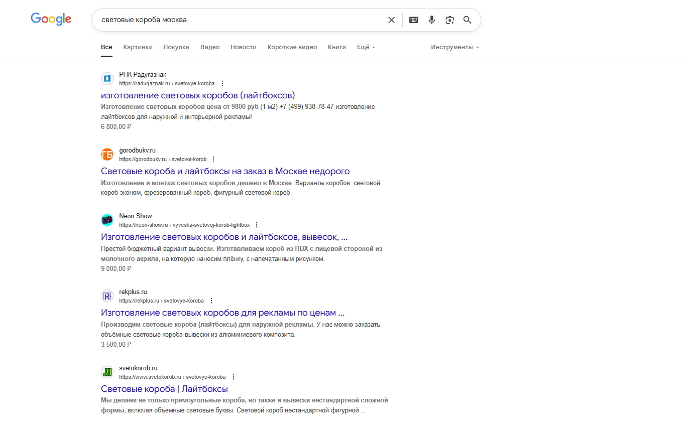Click the РПК Радугазнак site favicon
Image resolution: width=685 pixels, height=429 pixels.
(107, 79)
